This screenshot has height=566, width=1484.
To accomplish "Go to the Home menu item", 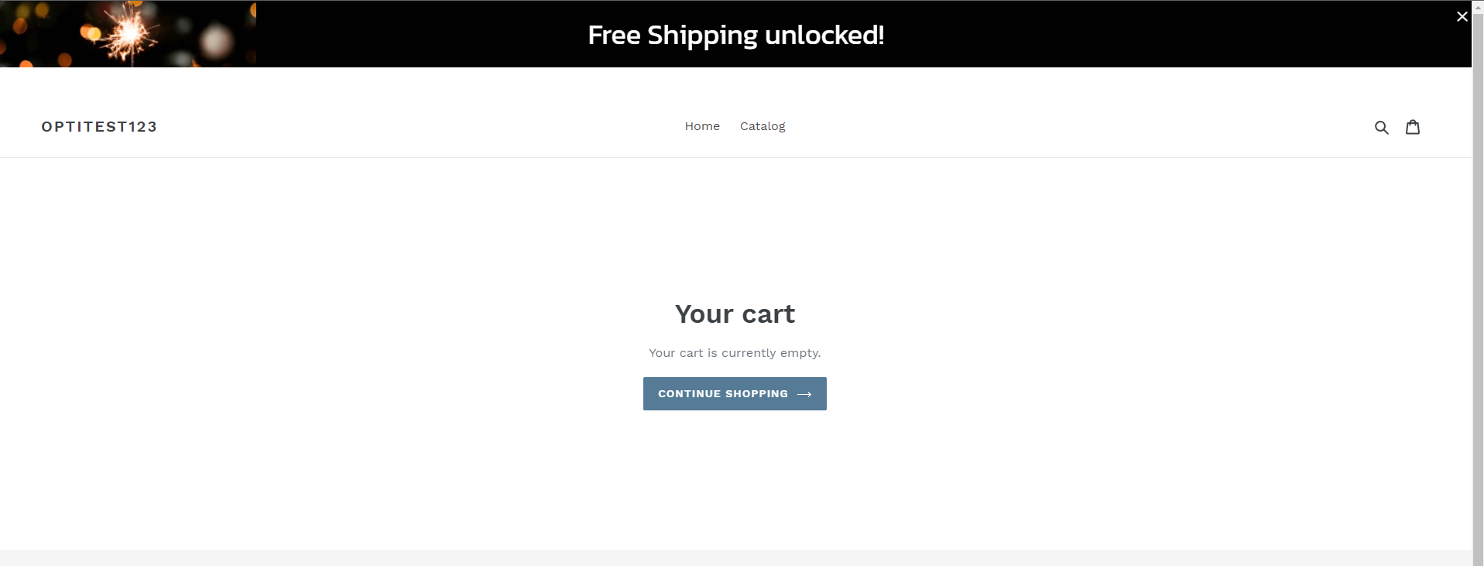I will (x=702, y=126).
